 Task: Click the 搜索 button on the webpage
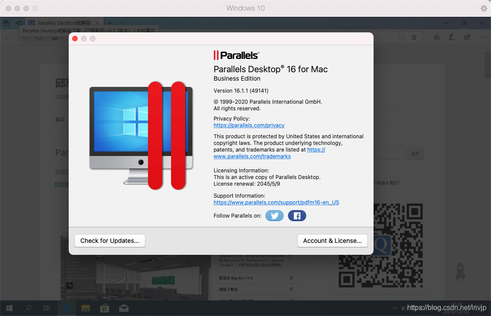point(415,153)
